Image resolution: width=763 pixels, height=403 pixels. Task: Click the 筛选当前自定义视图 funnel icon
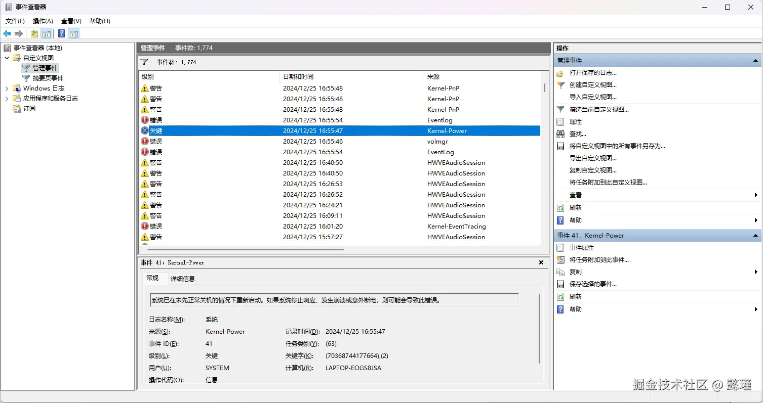click(x=560, y=110)
